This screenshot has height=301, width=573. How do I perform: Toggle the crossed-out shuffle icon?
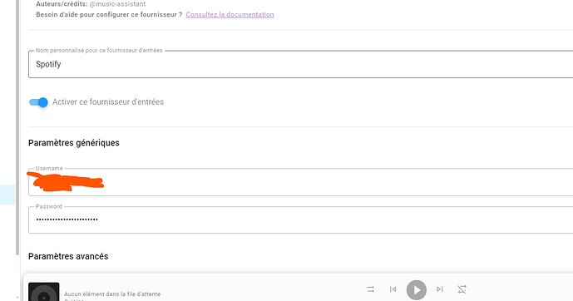(462, 289)
